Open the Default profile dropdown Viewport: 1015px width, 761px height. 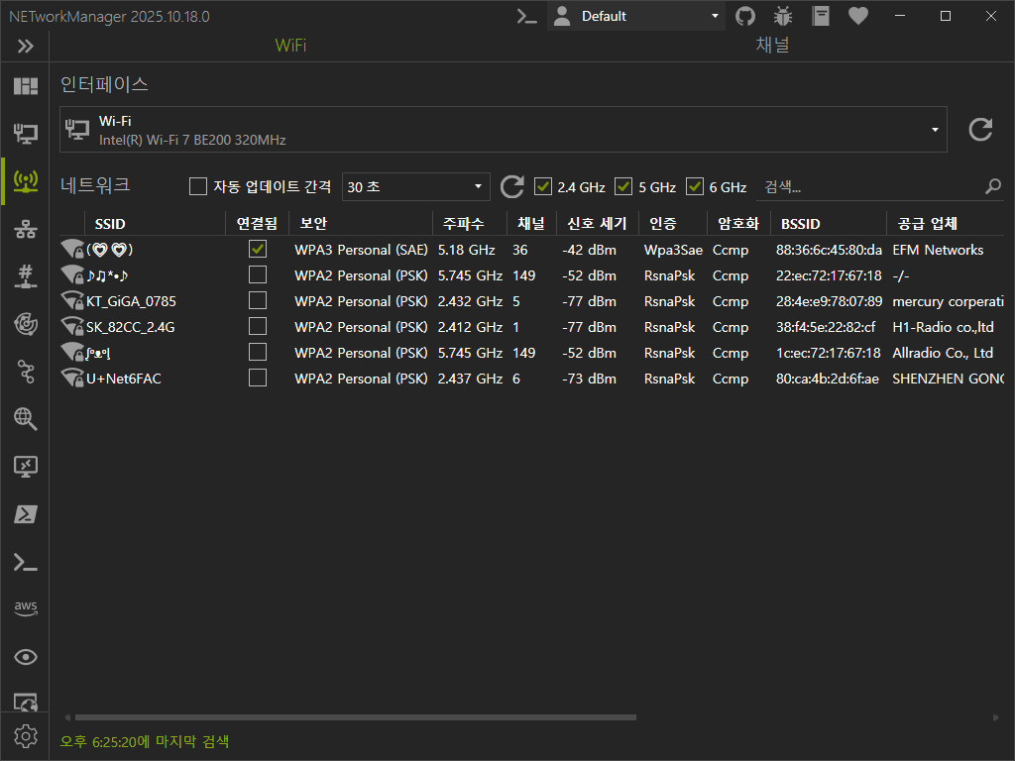pos(635,16)
